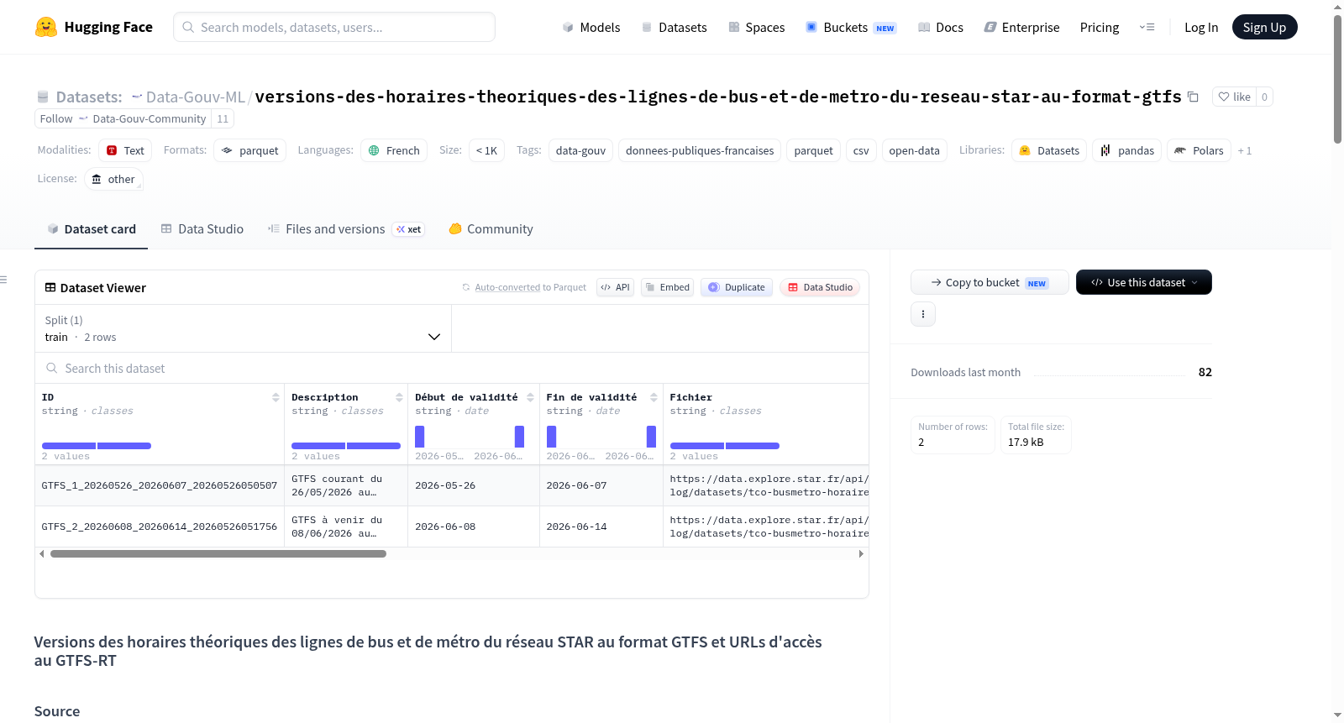Focus the models and datasets search box
Image resolution: width=1344 pixels, height=723 pixels.
334,27
